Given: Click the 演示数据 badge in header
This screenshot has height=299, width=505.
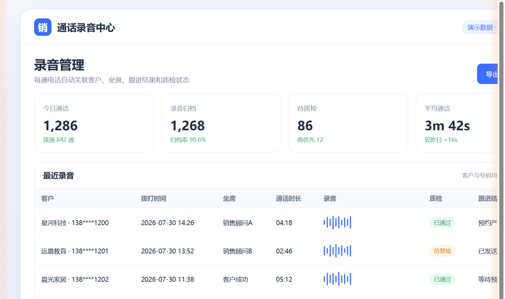Looking at the screenshot, I should coord(481,27).
